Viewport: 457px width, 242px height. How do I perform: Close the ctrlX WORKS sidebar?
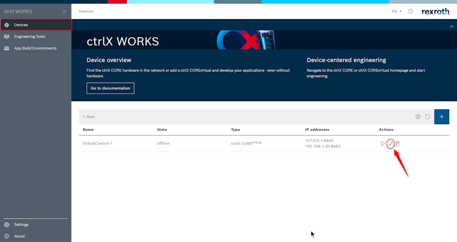point(65,11)
